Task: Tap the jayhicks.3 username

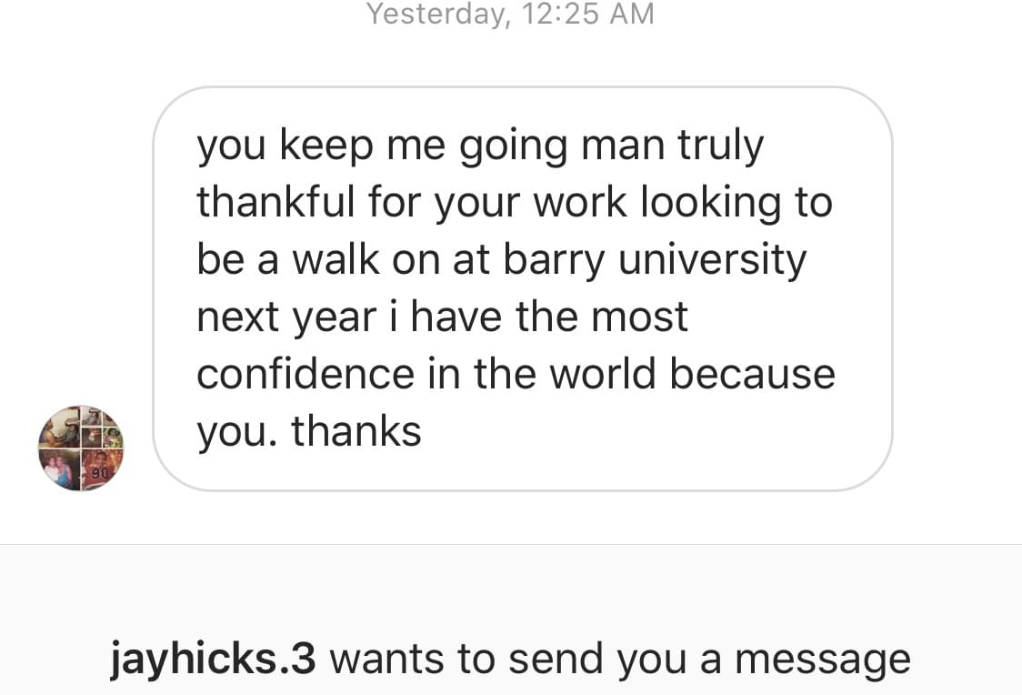Action: pos(213,660)
